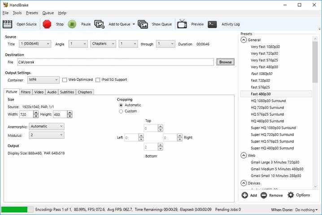Image resolution: width=322 pixels, height=215 pixels.
Task: Open the Queue menu
Action: coord(48,13)
